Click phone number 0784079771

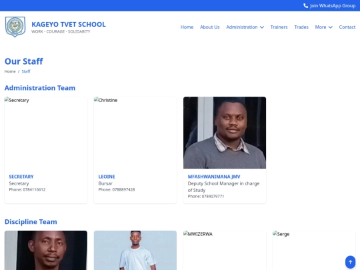point(213,196)
